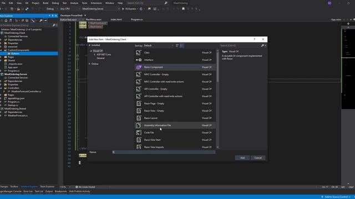The image size is (355, 199).
Task: Expand the ASP.NET Core tree node
Action: pos(95,55)
